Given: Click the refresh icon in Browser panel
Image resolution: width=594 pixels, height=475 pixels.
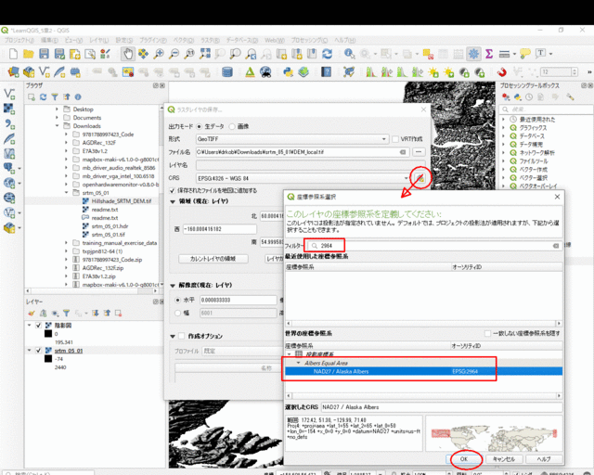Looking at the screenshot, I should (x=44, y=97).
